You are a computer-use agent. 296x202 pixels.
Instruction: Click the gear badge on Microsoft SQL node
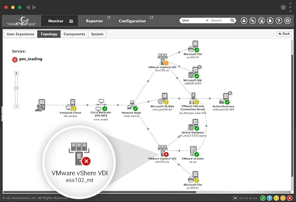pyautogui.click(x=200, y=67)
